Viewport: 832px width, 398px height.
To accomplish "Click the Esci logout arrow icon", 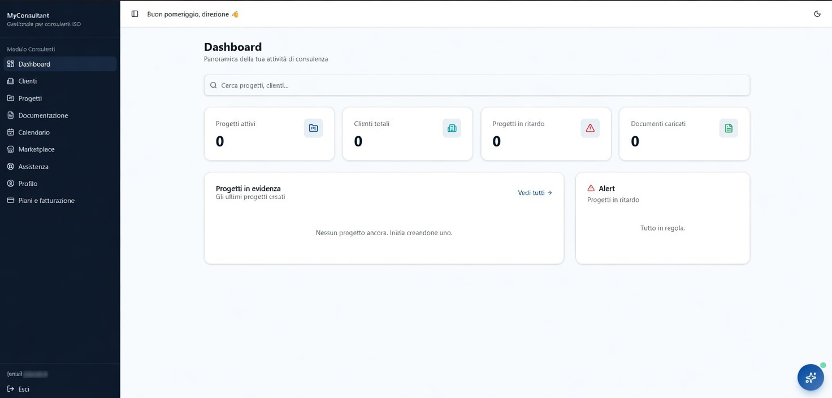I will pos(11,389).
